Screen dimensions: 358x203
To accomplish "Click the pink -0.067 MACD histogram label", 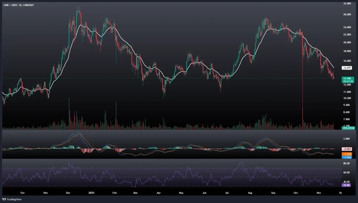I will click(x=347, y=149).
